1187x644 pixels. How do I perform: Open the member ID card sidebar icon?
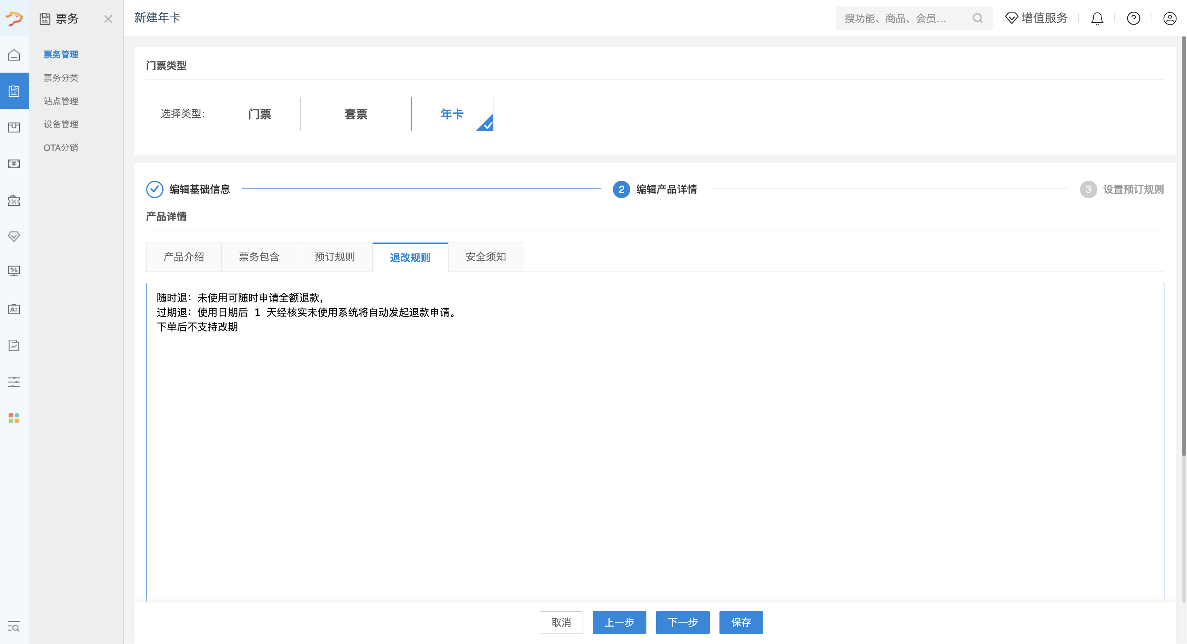(x=14, y=309)
